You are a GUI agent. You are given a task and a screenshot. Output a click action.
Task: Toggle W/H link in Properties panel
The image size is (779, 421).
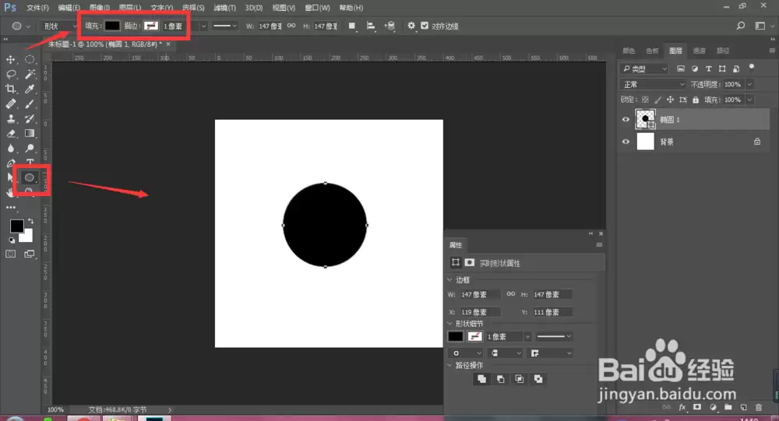click(x=511, y=294)
